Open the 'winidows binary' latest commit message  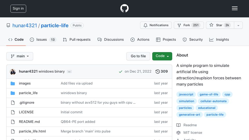click(52, 72)
